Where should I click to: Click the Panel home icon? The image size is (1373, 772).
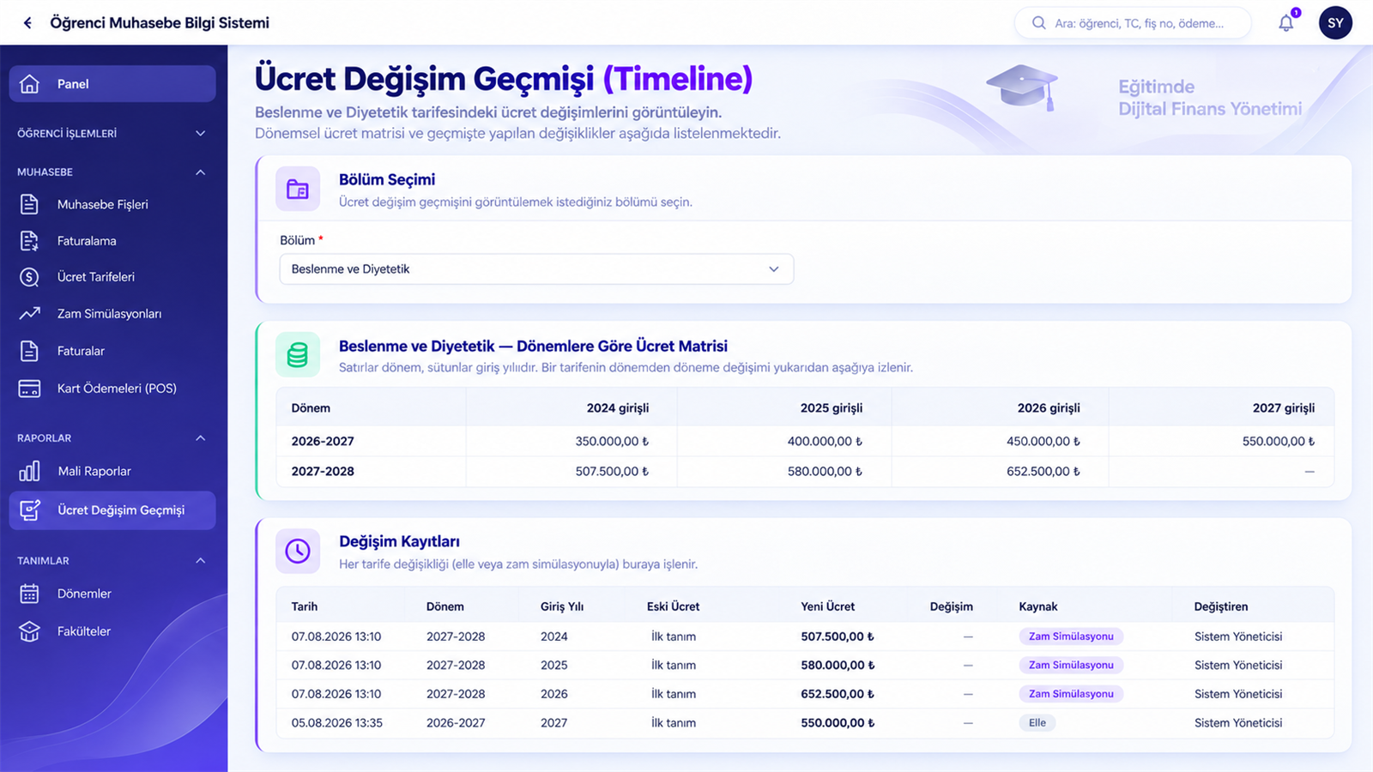(x=29, y=84)
